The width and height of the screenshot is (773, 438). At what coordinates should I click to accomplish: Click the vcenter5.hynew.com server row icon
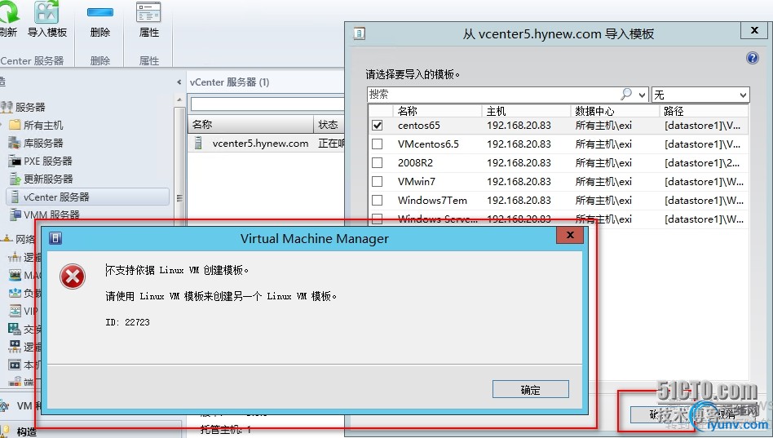[198, 143]
